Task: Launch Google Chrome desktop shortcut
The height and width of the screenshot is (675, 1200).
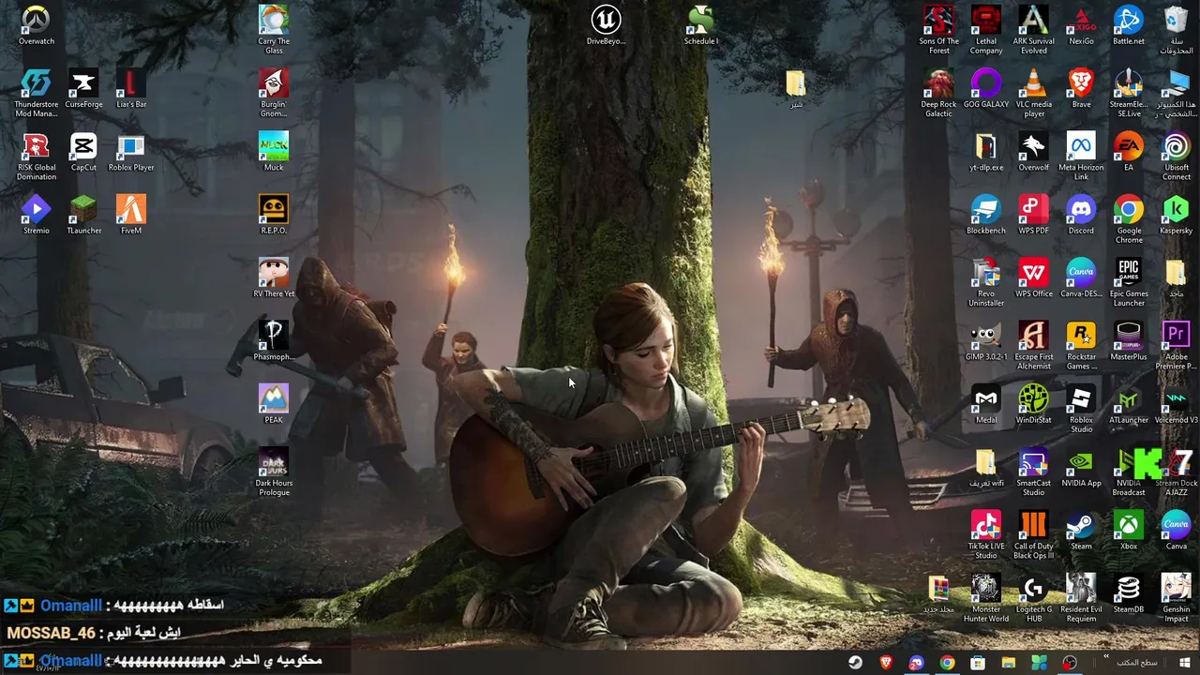Action: tap(1129, 219)
